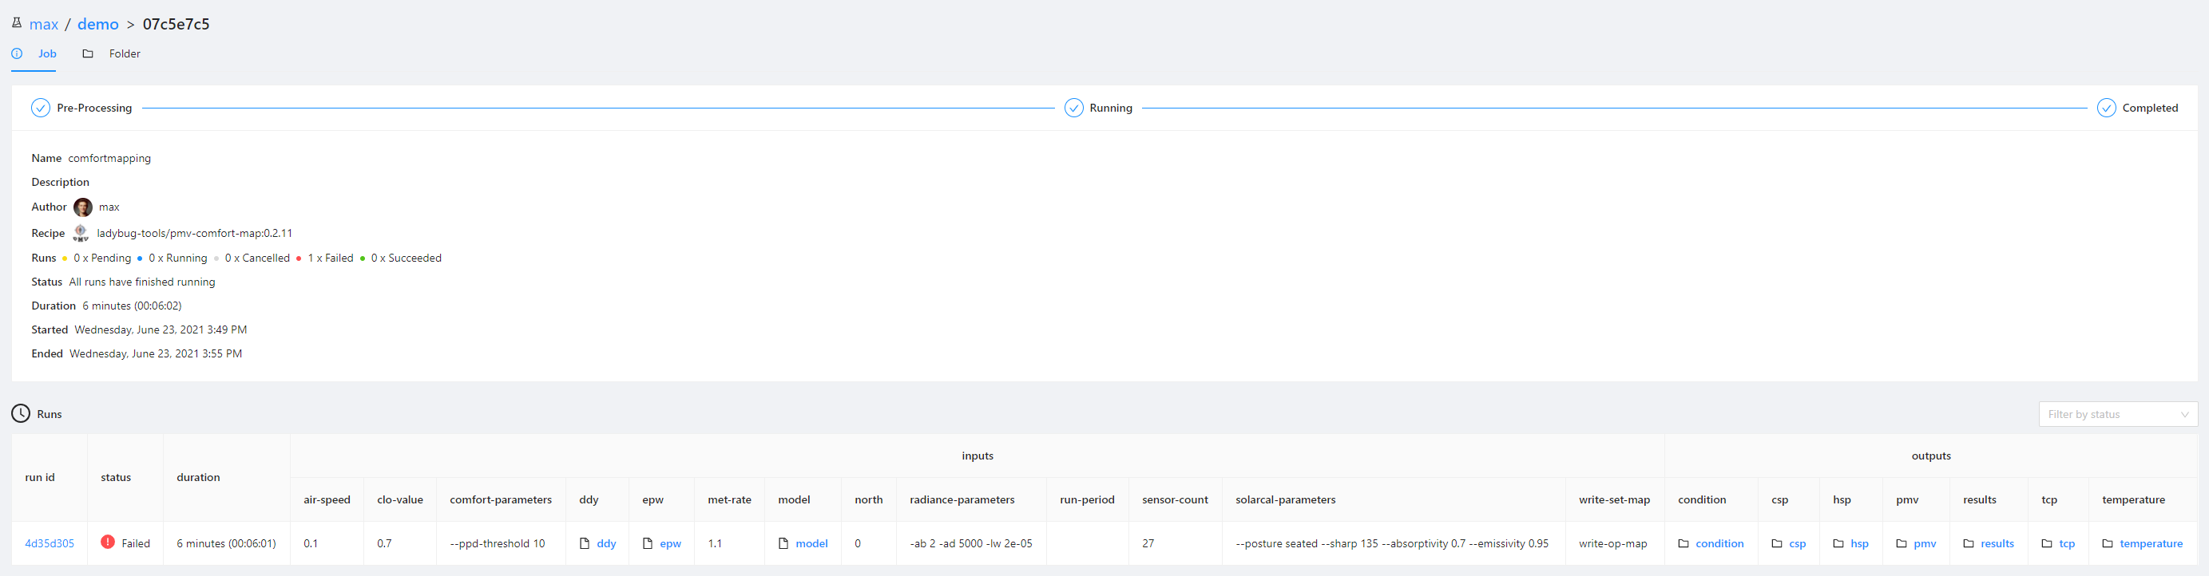
Task: Switch to the Folder tab
Action: pyautogui.click(x=125, y=53)
